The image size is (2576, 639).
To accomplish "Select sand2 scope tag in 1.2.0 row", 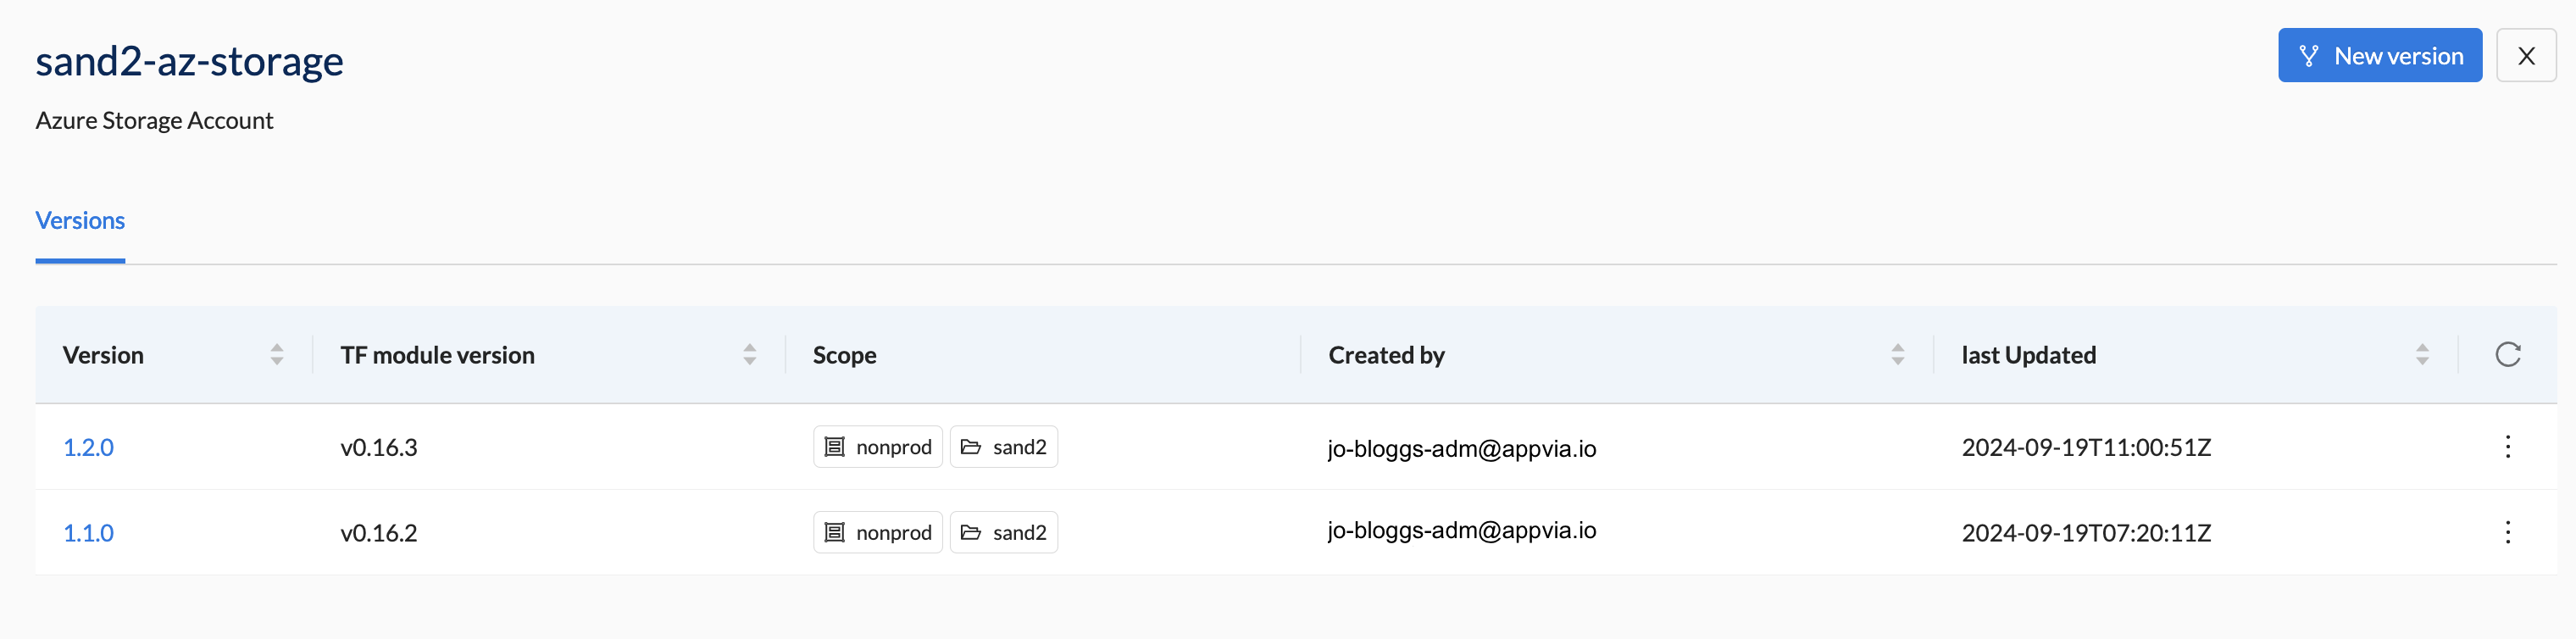I will [1004, 447].
